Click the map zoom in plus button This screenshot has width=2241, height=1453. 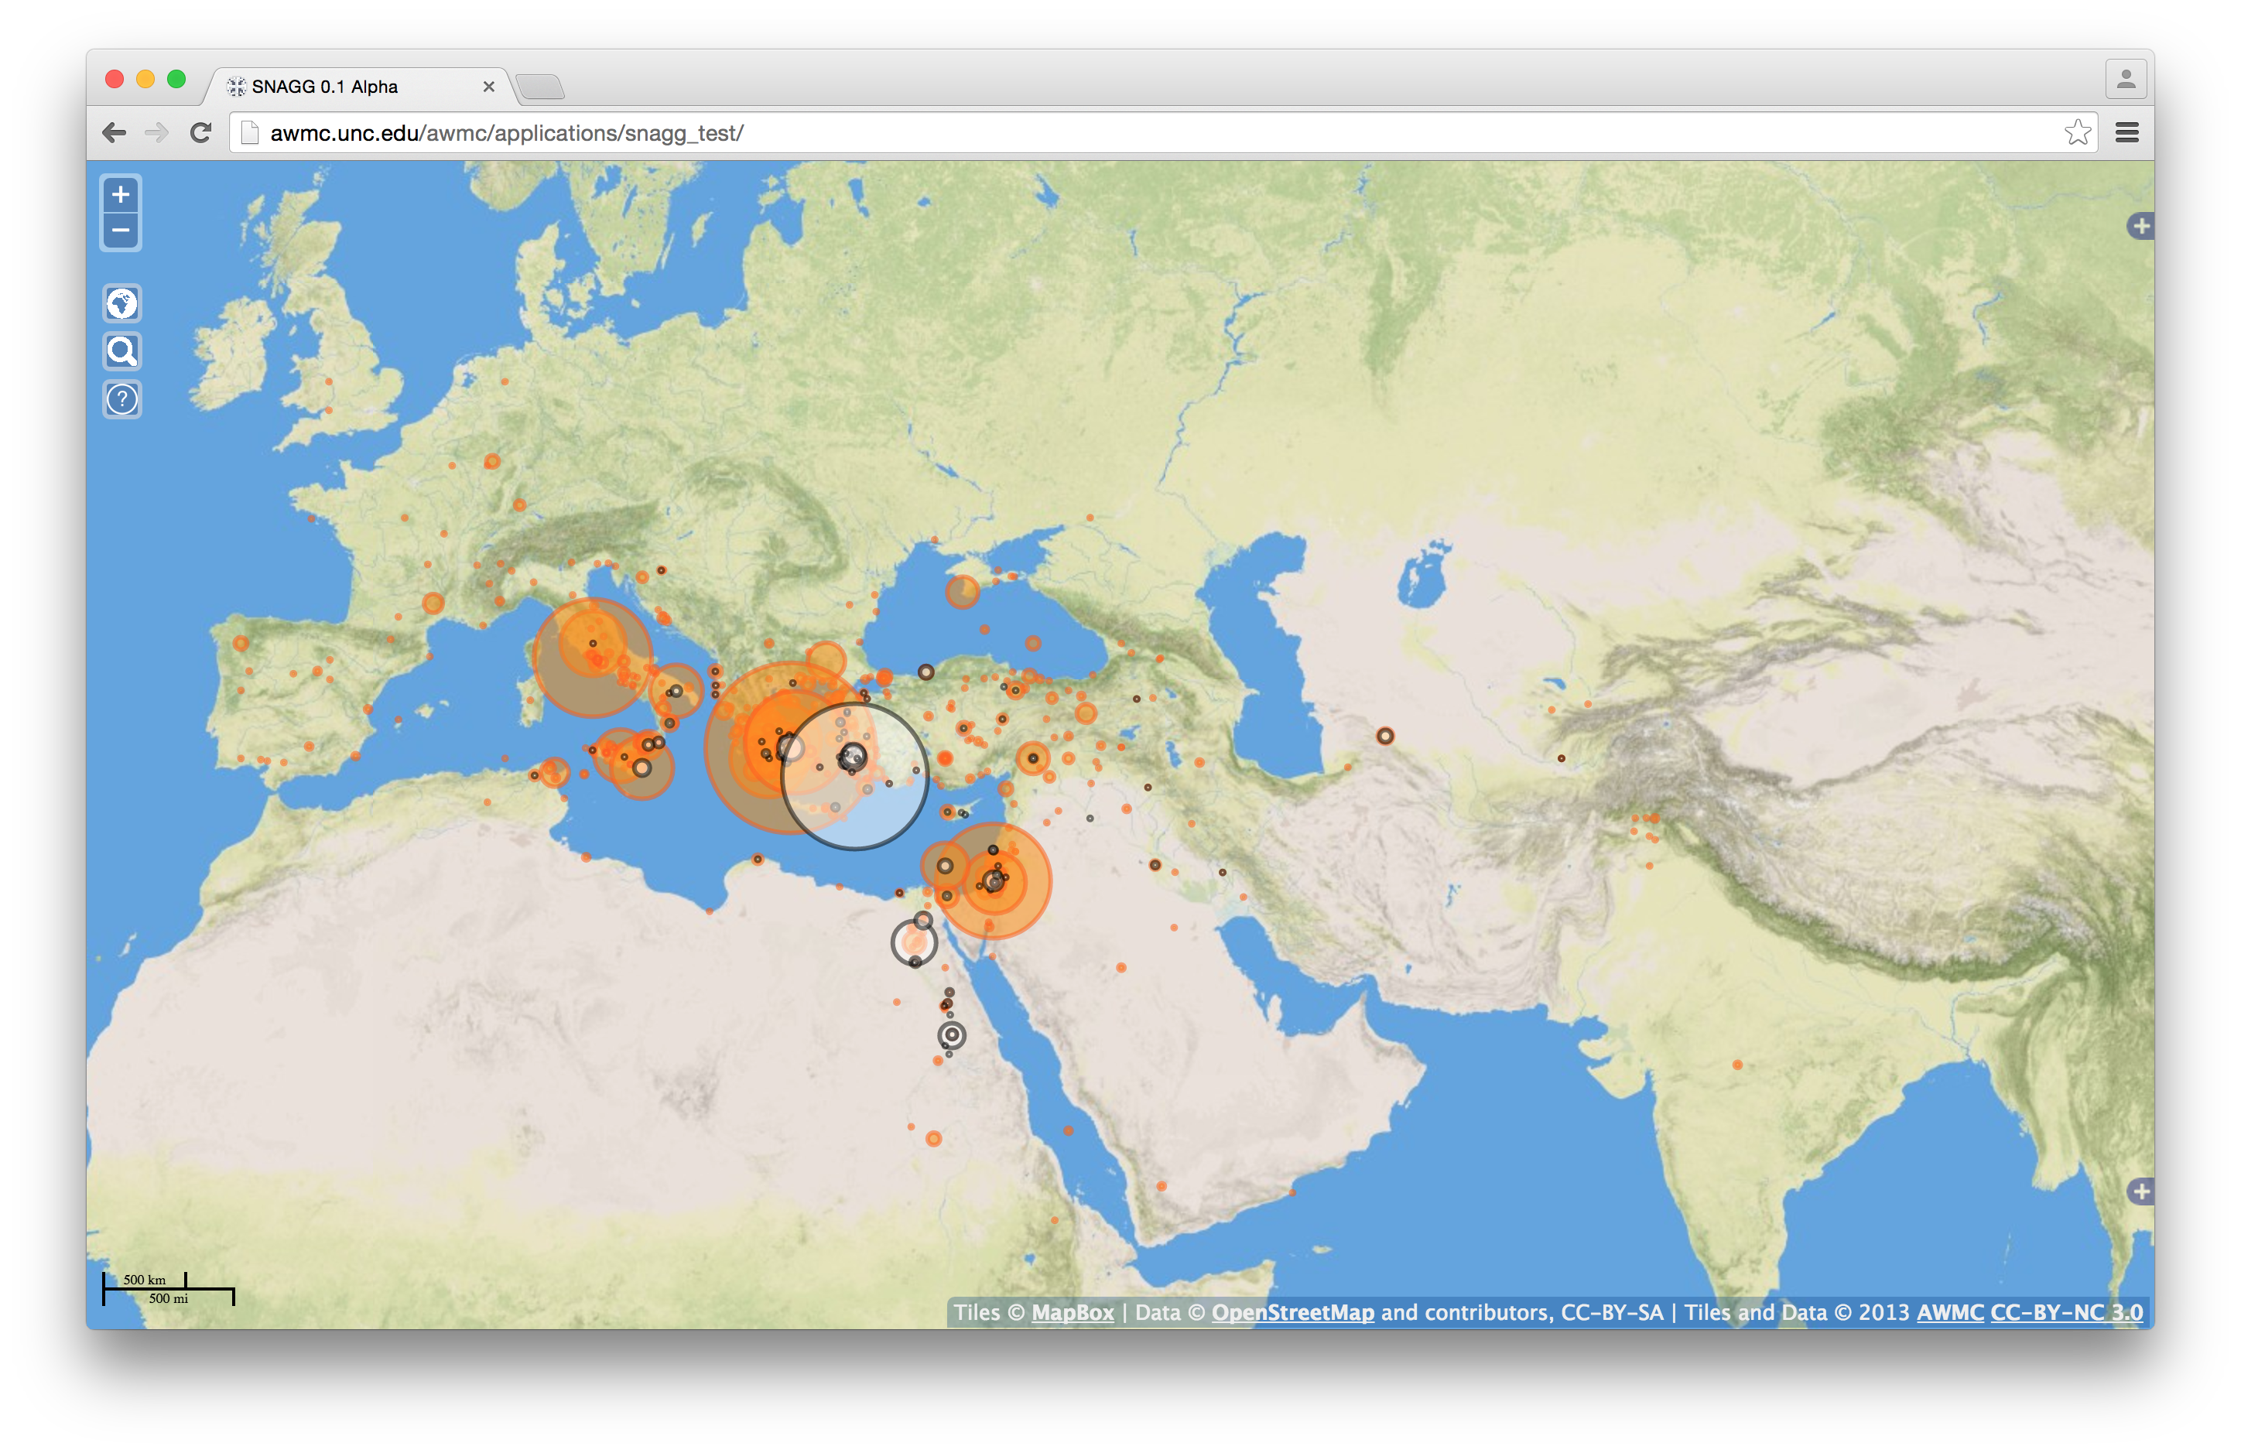tap(121, 195)
